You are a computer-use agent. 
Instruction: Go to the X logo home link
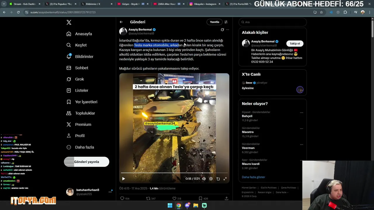point(69,22)
